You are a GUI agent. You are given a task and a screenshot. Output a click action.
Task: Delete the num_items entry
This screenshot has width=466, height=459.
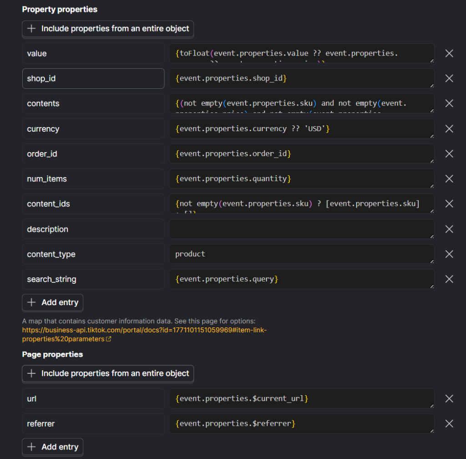coord(449,179)
